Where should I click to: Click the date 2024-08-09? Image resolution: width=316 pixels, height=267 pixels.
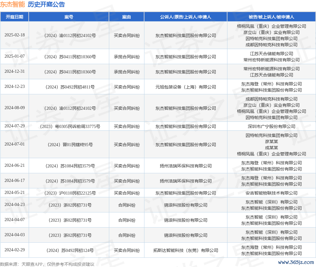point(15,108)
